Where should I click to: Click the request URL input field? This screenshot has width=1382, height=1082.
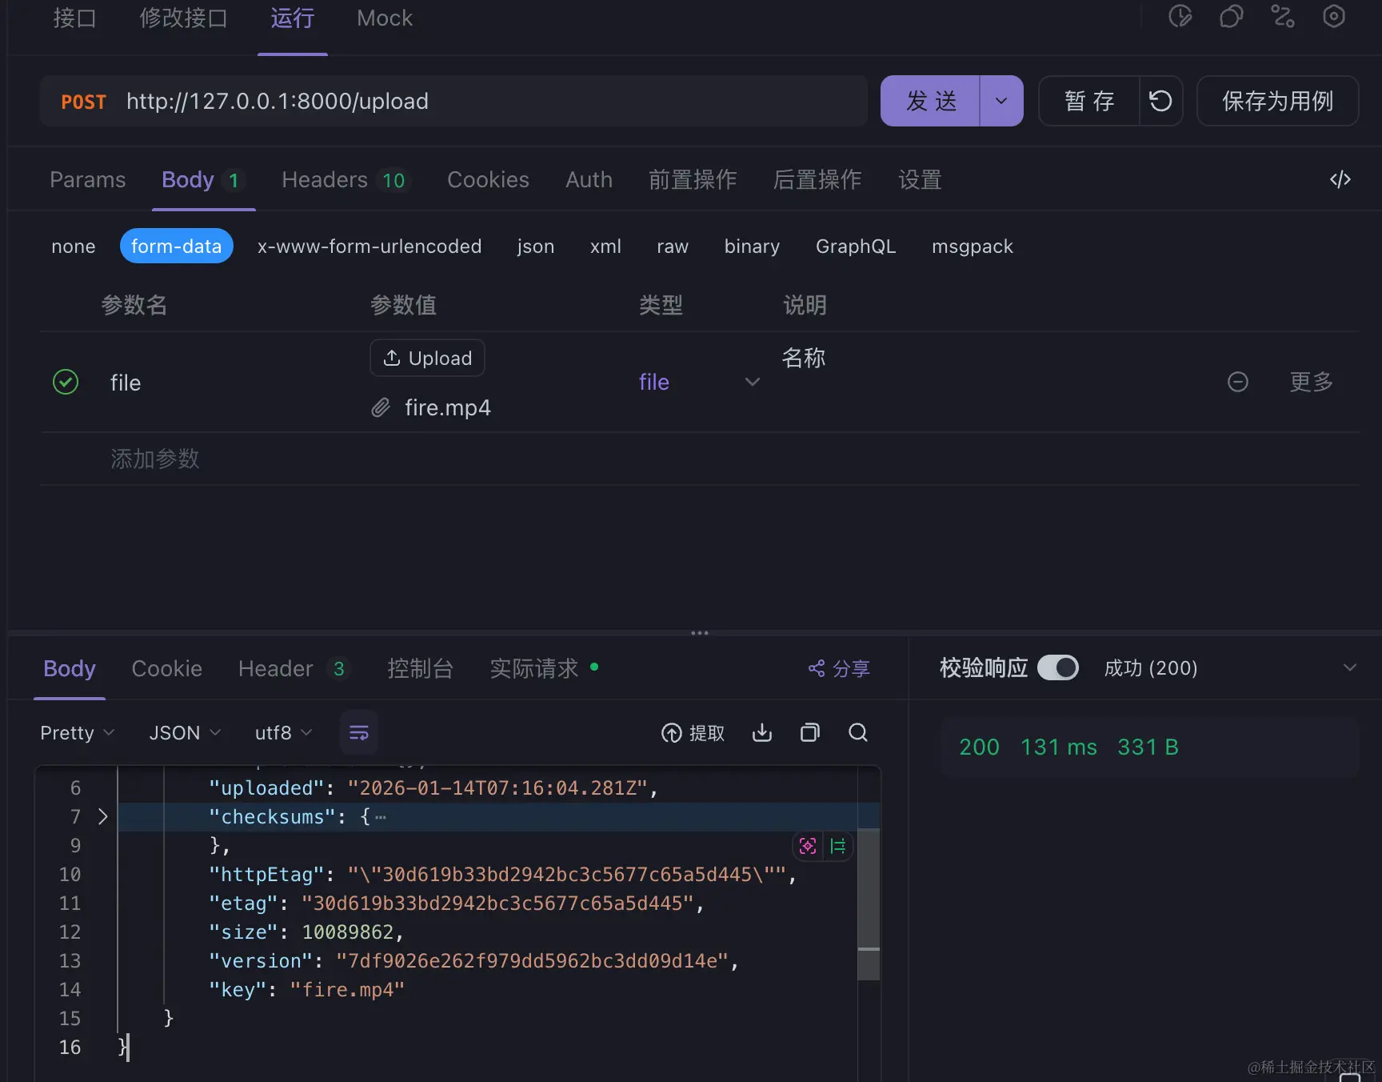(x=480, y=101)
